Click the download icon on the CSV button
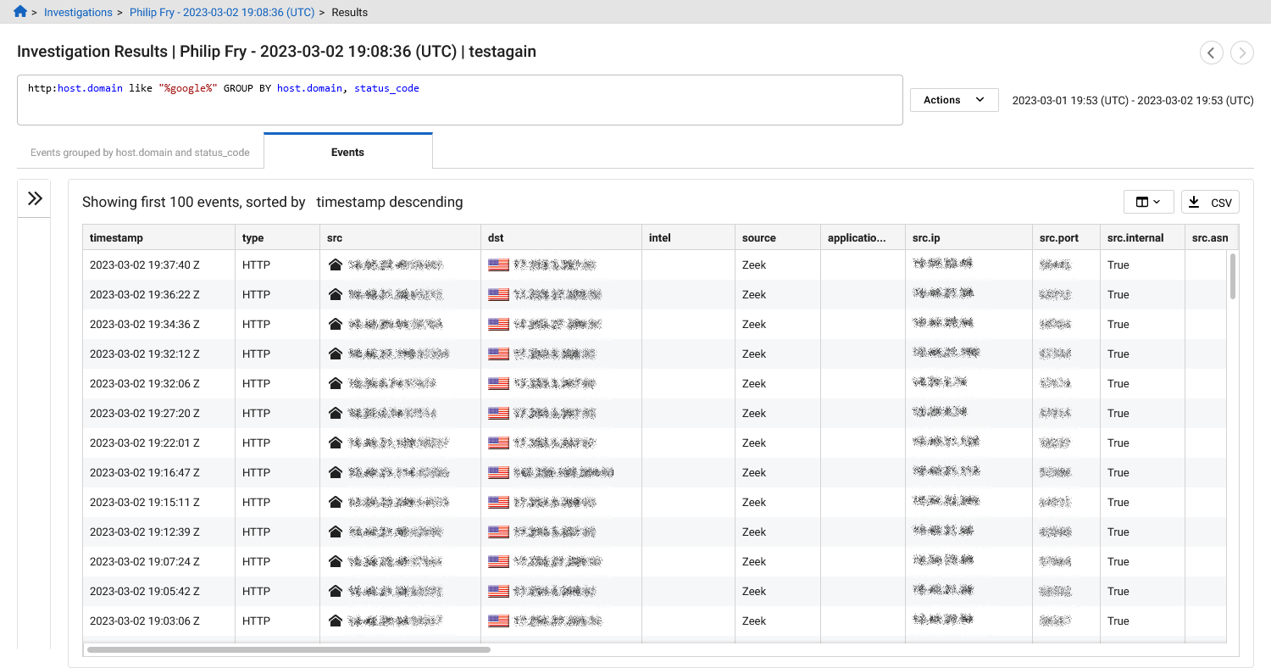This screenshot has height=668, width=1271. (x=1196, y=202)
